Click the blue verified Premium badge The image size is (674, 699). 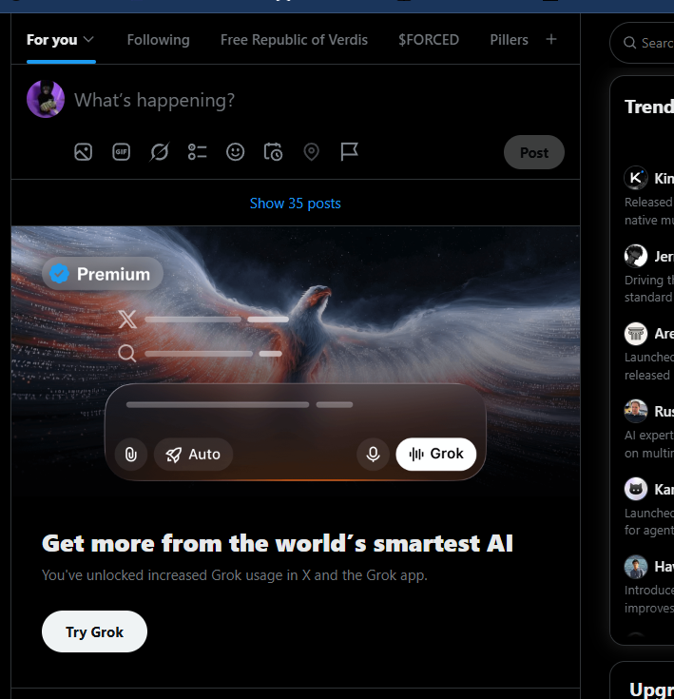[59, 274]
